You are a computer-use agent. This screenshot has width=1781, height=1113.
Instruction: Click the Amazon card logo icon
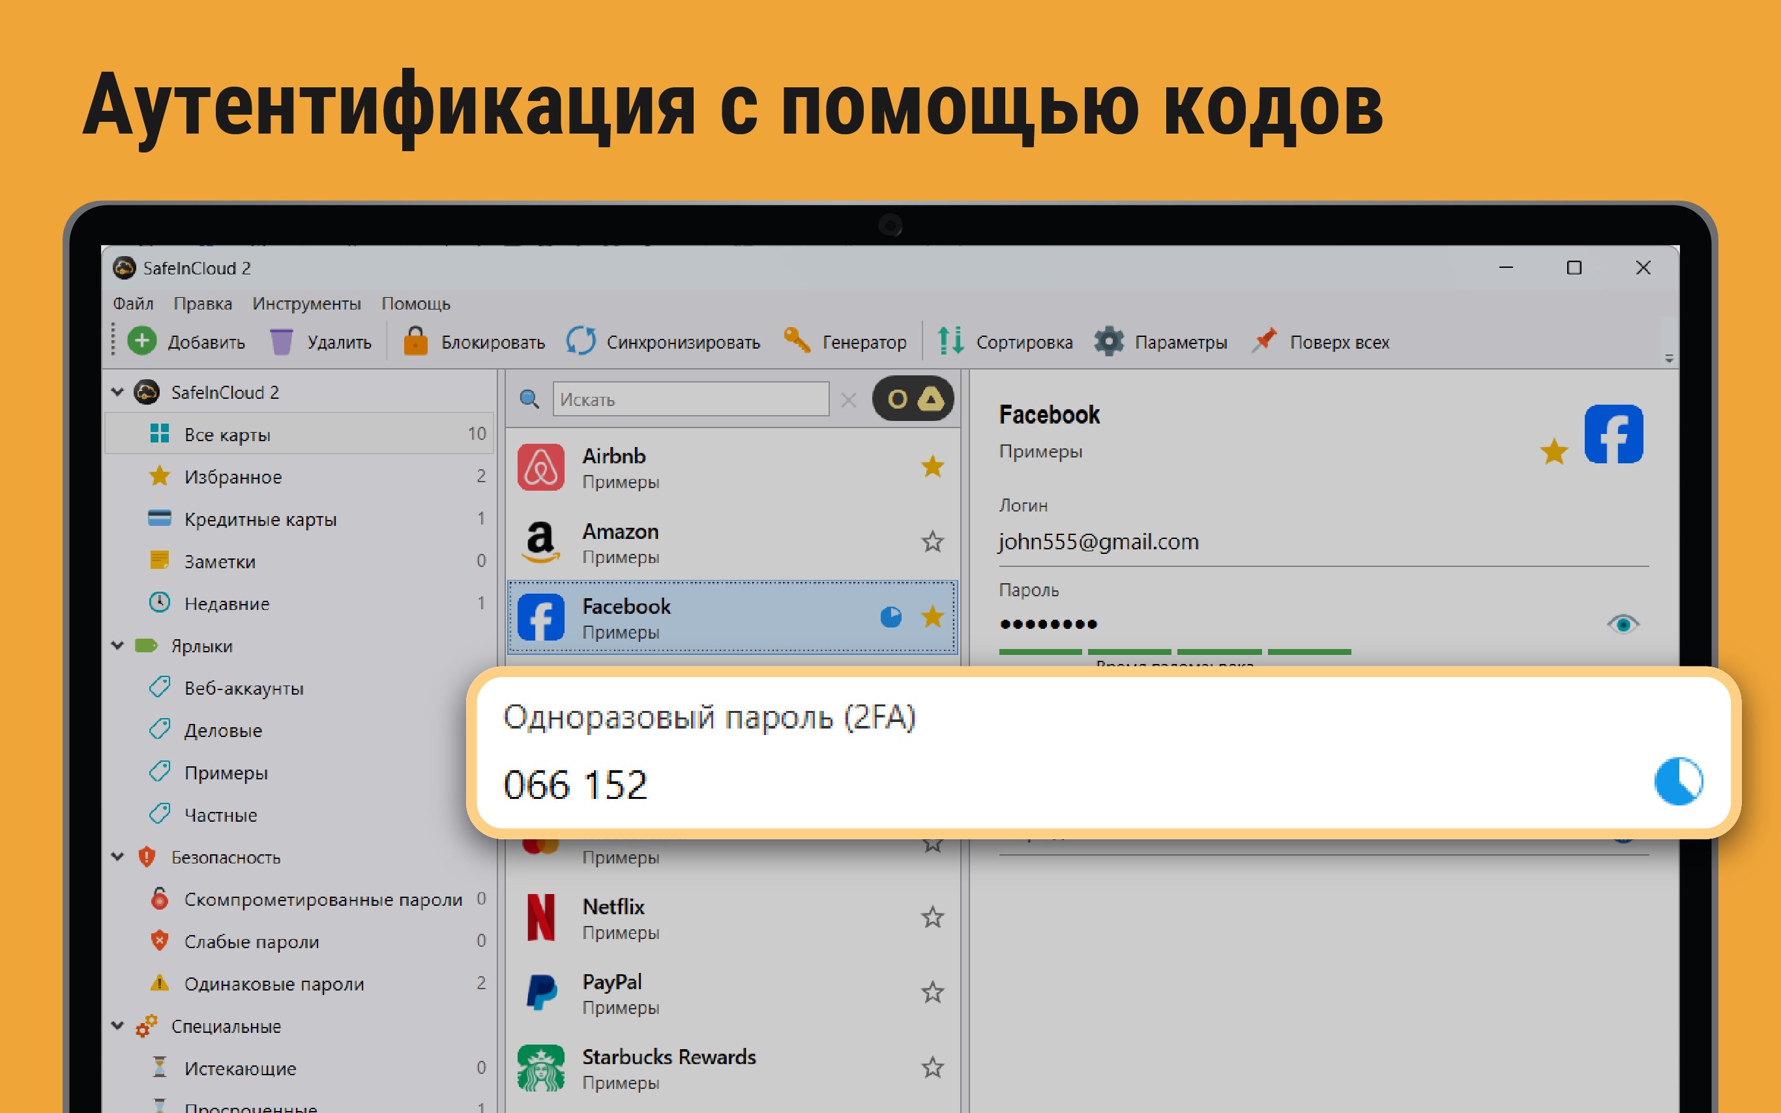click(540, 543)
